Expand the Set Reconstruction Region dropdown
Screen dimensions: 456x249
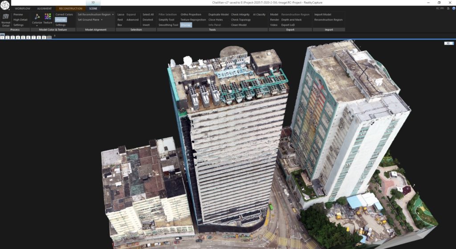(113, 14)
